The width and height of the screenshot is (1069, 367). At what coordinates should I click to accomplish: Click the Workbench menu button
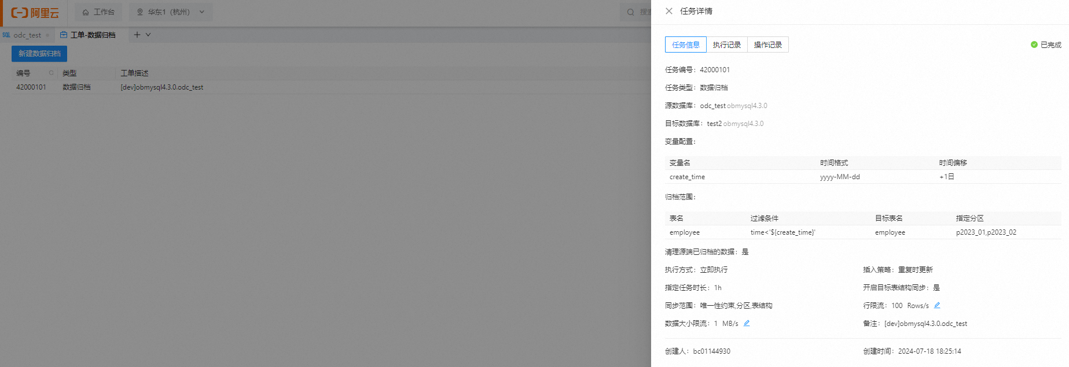click(98, 12)
